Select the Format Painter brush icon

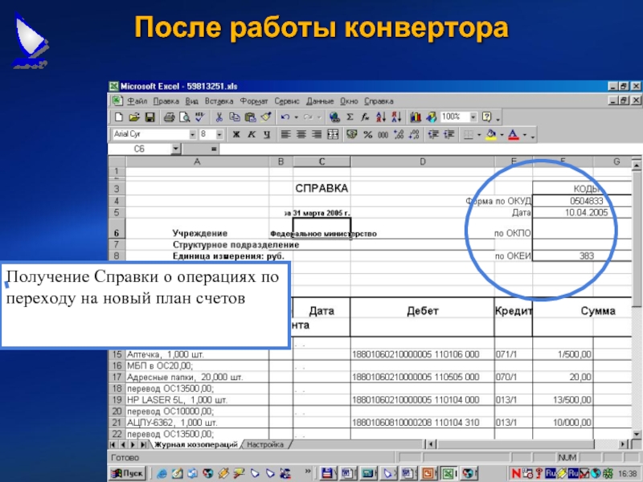266,117
